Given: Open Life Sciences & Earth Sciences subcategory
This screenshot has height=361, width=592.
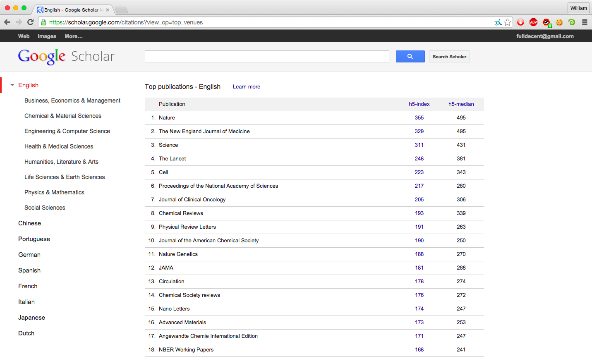Looking at the screenshot, I should pos(65,177).
